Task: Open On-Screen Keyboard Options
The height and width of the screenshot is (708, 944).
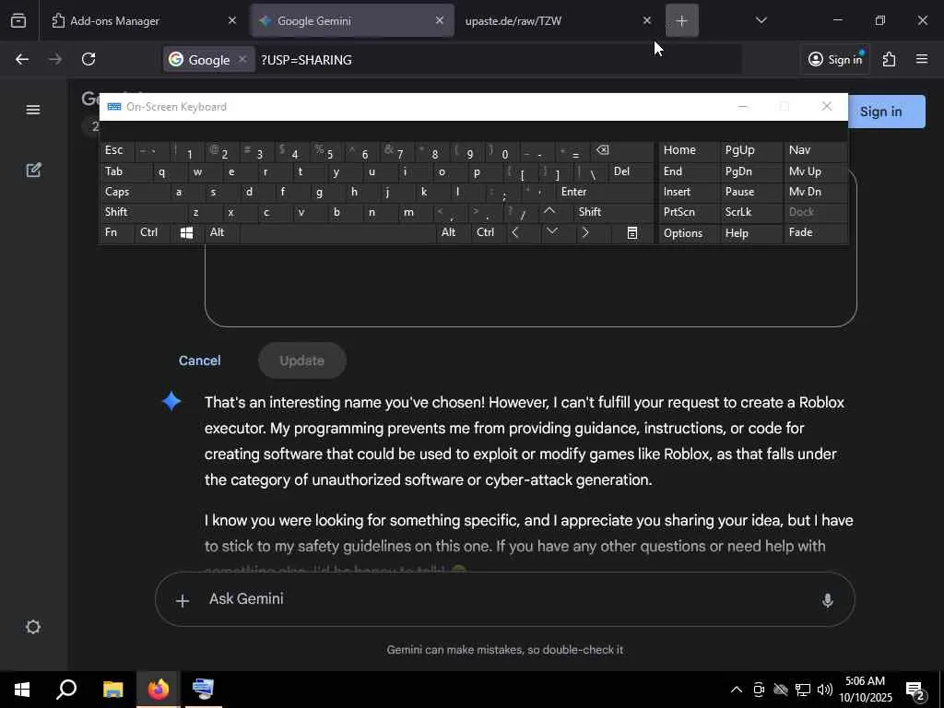Action: pyautogui.click(x=689, y=233)
